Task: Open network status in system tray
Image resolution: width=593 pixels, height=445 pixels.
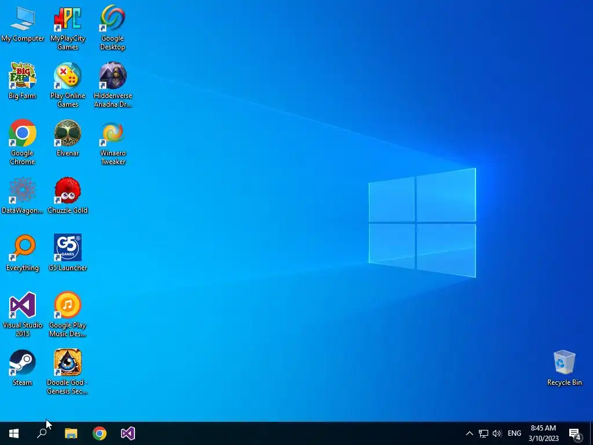Action: (x=484, y=433)
